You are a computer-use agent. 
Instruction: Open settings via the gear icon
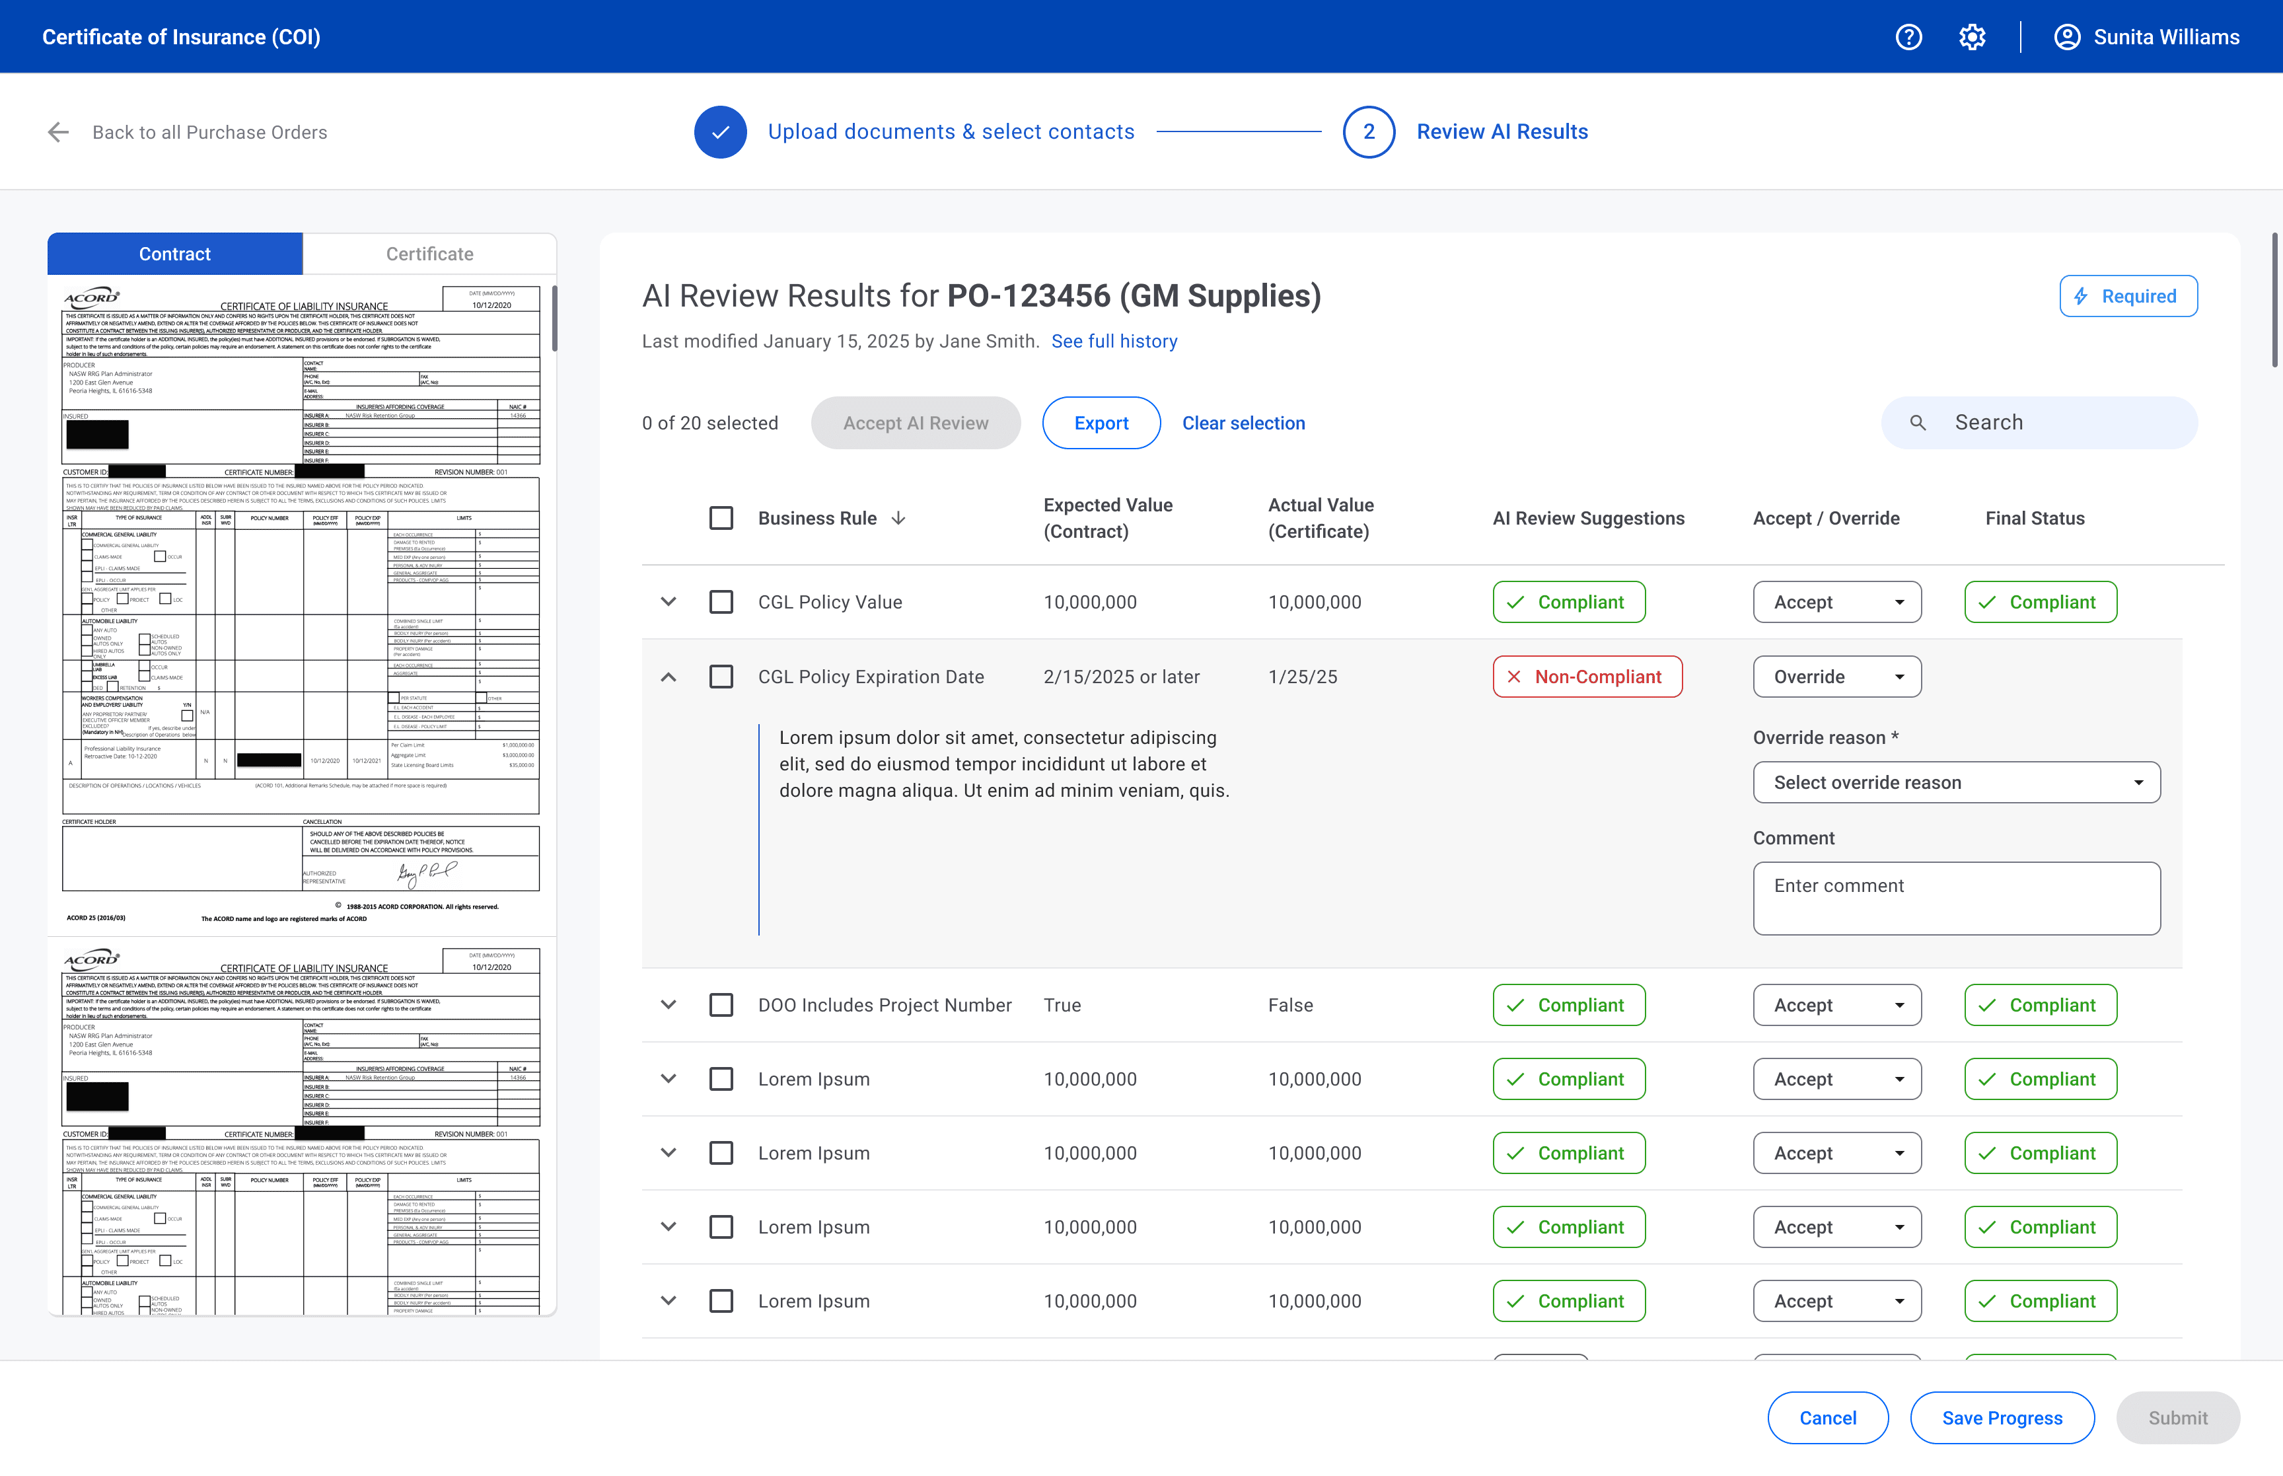point(1972,38)
